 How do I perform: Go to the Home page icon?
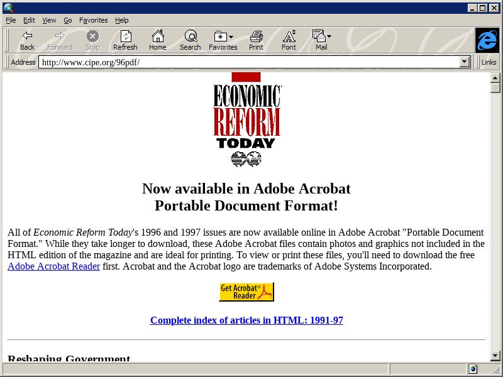(x=157, y=40)
